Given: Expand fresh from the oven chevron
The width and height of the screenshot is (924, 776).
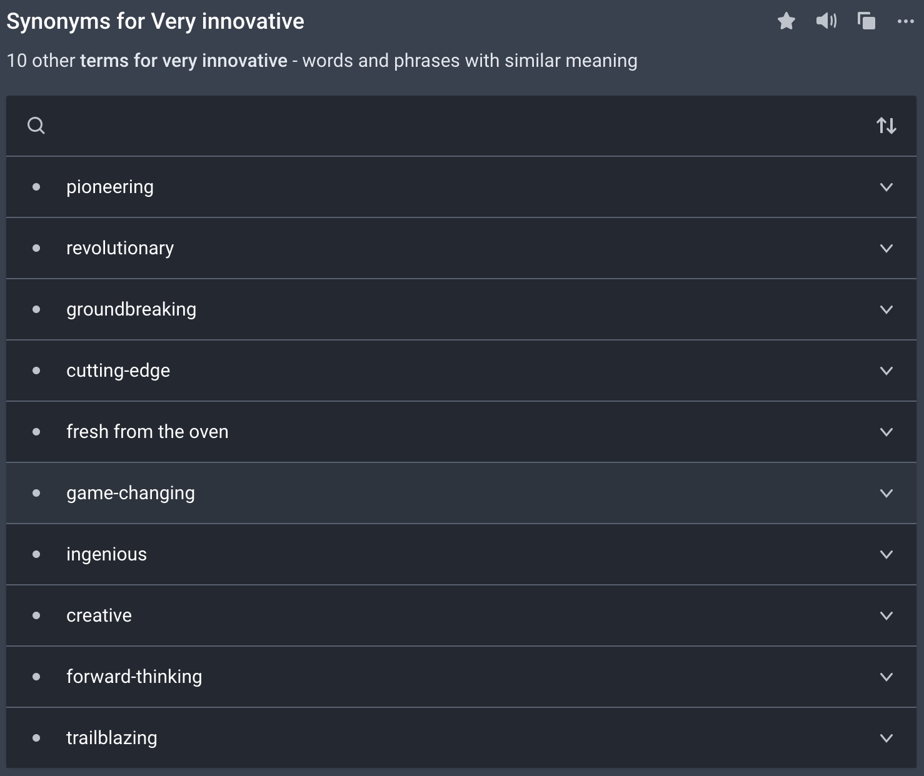Looking at the screenshot, I should point(886,432).
